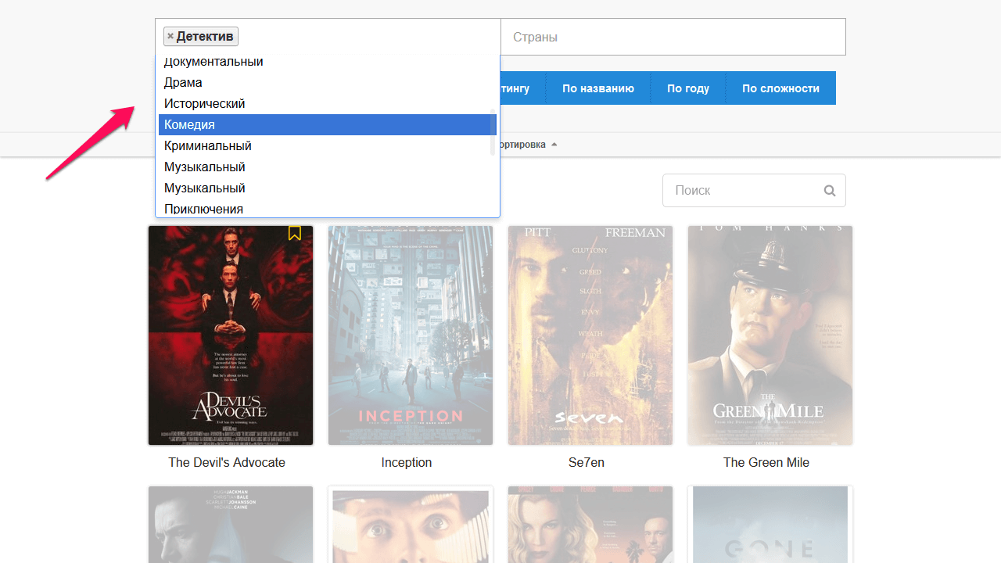Screen dimensions: 1001x563
Task: Choose Драма from the genre dropdown
Action: click(328, 83)
